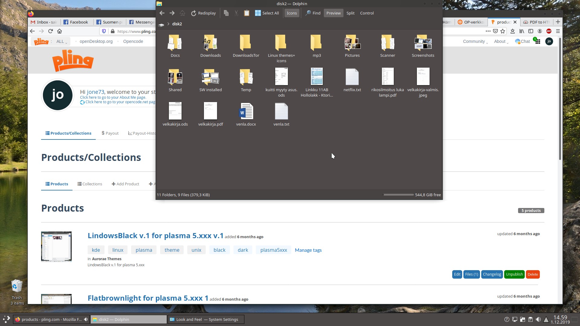Open the Firefox hamburger menu
Image resolution: width=580 pixels, height=326 pixels.
tap(558, 31)
